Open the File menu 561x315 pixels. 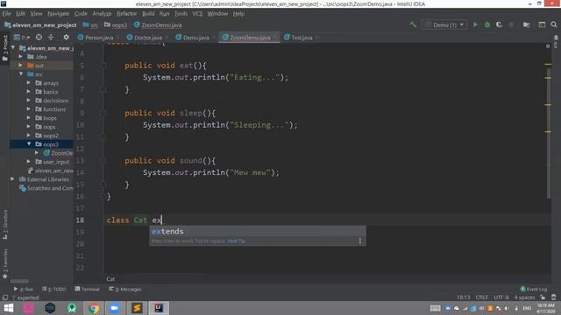coord(6,14)
